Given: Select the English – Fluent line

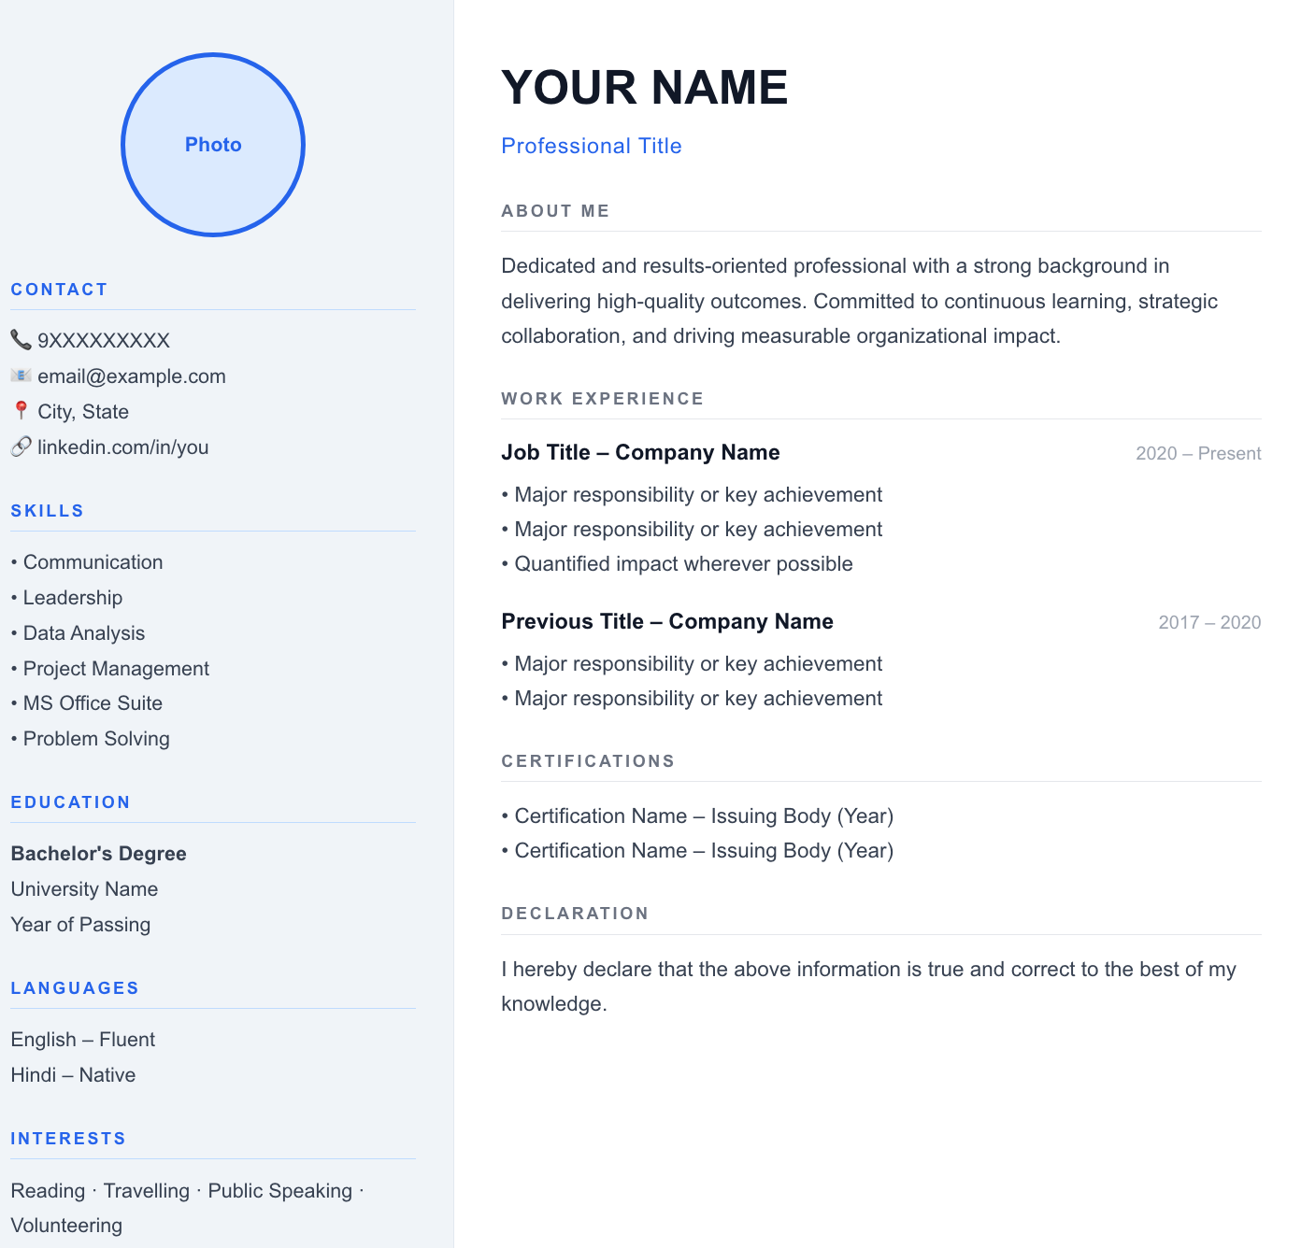Looking at the screenshot, I should click(x=83, y=1040).
